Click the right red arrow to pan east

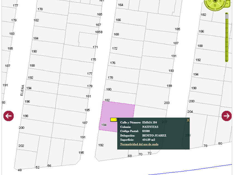tap(226, 116)
